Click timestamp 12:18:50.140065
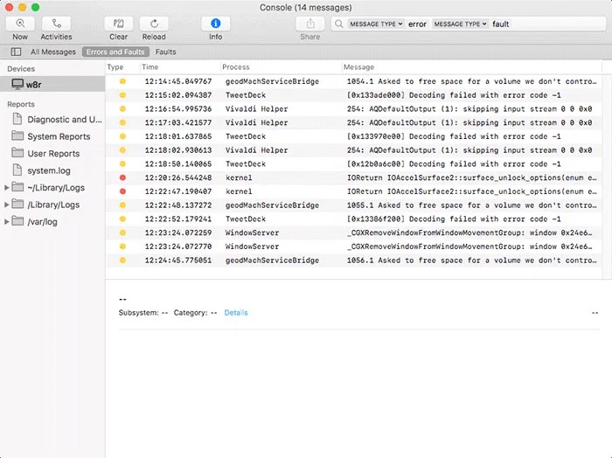Image resolution: width=612 pixels, height=458 pixels. 178,163
